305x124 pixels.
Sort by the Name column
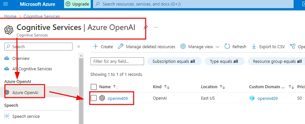109,87
